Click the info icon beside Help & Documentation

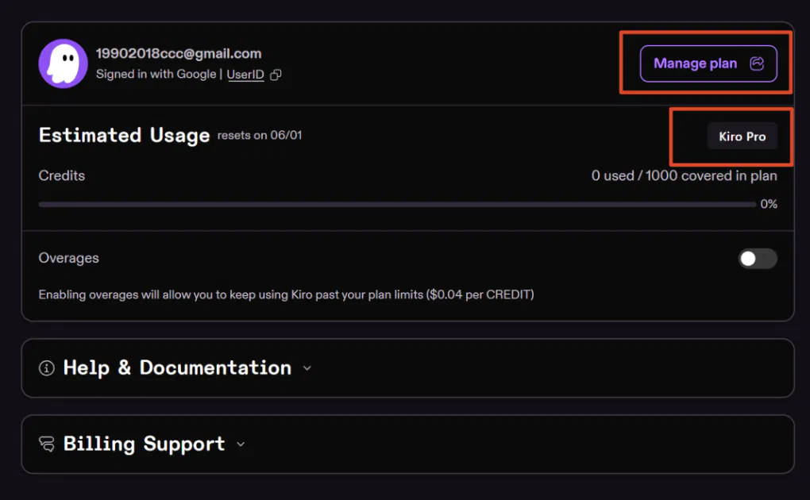point(47,368)
